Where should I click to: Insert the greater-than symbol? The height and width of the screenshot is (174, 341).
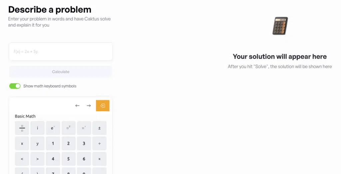pos(37,159)
